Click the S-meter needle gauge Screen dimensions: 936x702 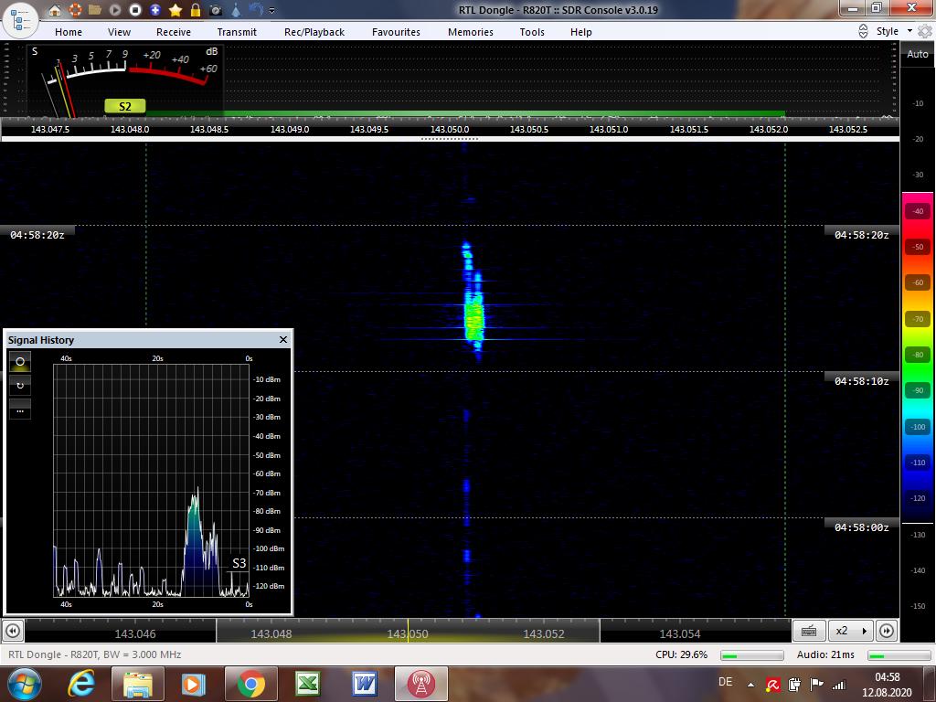pyautogui.click(x=125, y=80)
